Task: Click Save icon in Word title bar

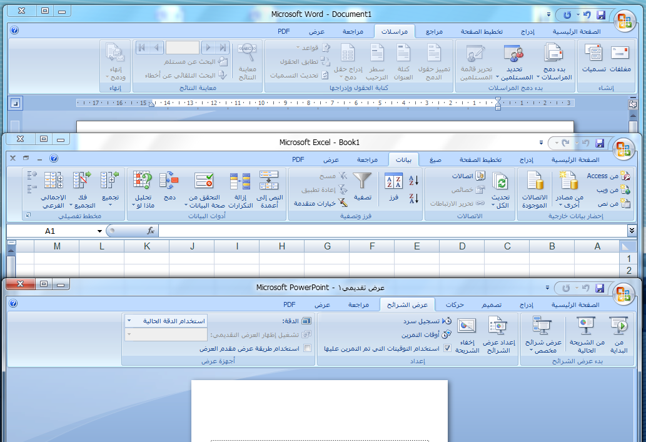Action: 601,15
